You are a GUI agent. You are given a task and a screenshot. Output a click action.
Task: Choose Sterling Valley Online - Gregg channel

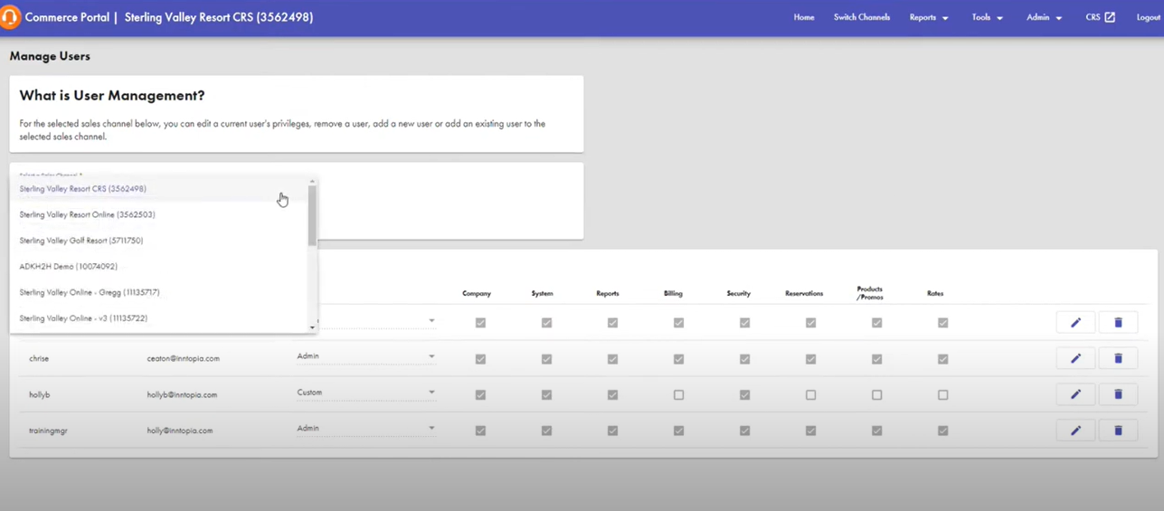pyautogui.click(x=159, y=292)
